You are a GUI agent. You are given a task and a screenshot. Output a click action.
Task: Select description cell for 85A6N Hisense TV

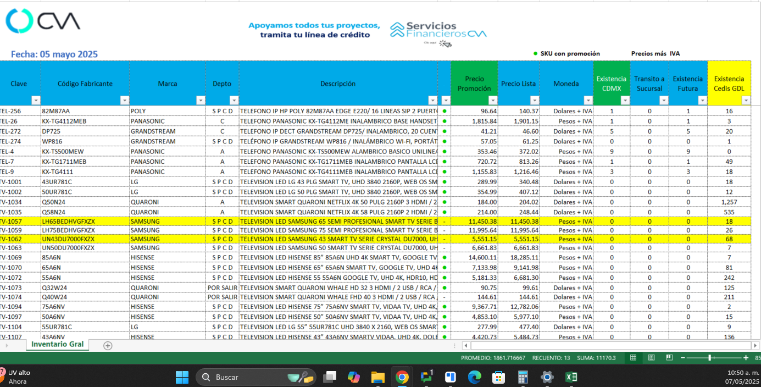338,257
